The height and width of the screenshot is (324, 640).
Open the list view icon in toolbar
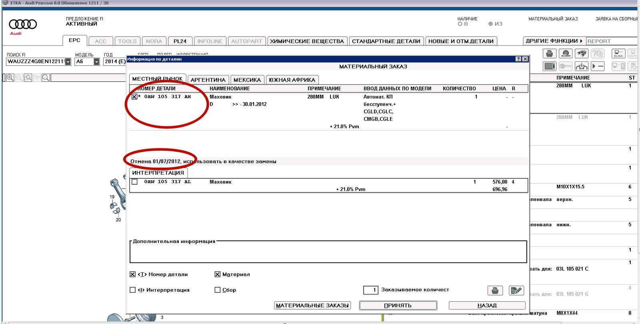click(x=550, y=66)
